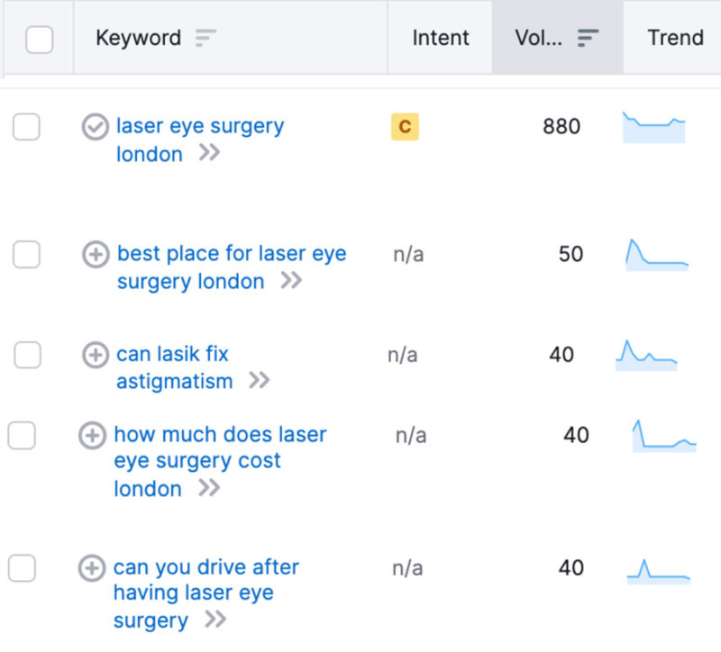Sort by Keyword column sort icon
The width and height of the screenshot is (721, 652).
click(x=205, y=38)
